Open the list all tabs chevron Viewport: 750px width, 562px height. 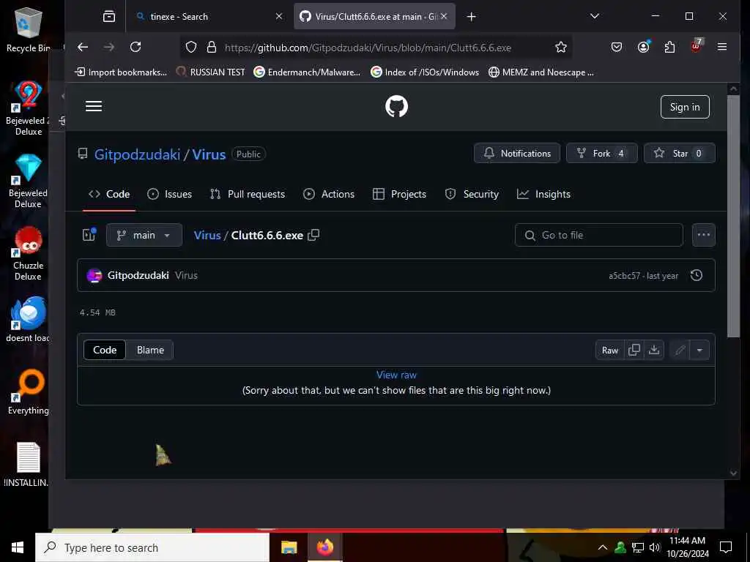click(595, 16)
